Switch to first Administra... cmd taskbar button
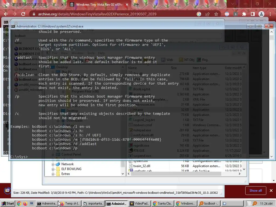This screenshot has width=276, height=207. 47,204
